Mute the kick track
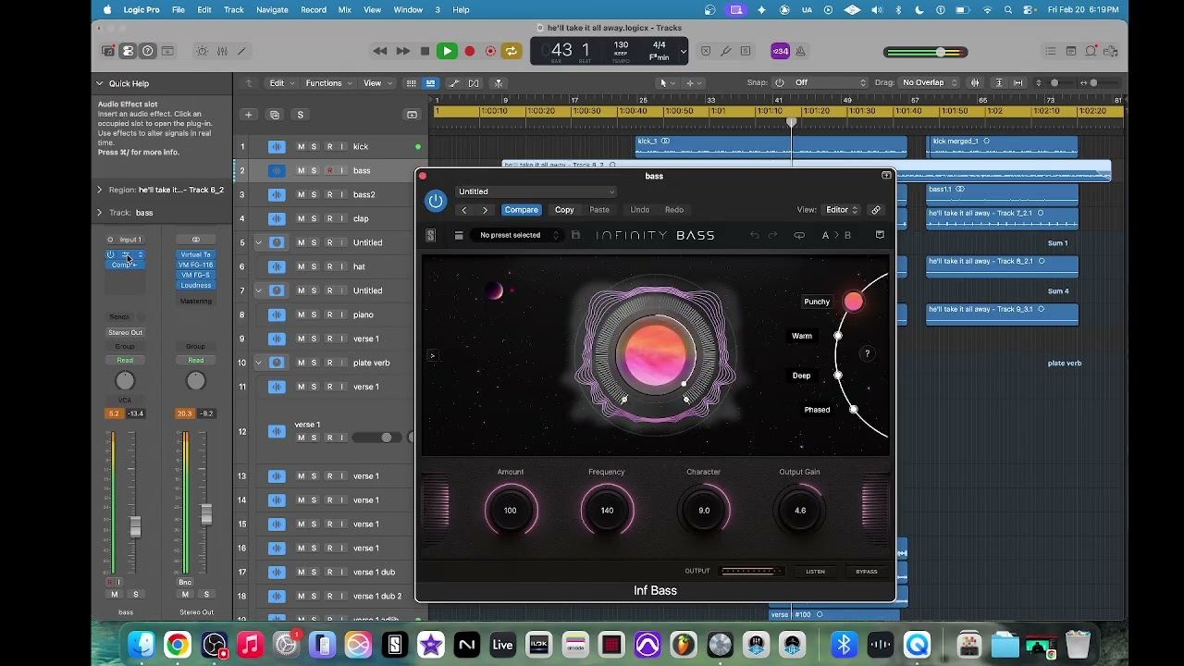This screenshot has width=1184, height=666. coord(301,146)
